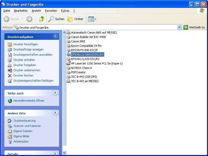Click the Drucker hinzufügen icon

10,44
